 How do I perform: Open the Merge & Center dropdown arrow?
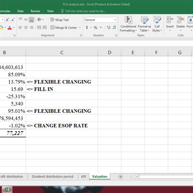[79, 28]
